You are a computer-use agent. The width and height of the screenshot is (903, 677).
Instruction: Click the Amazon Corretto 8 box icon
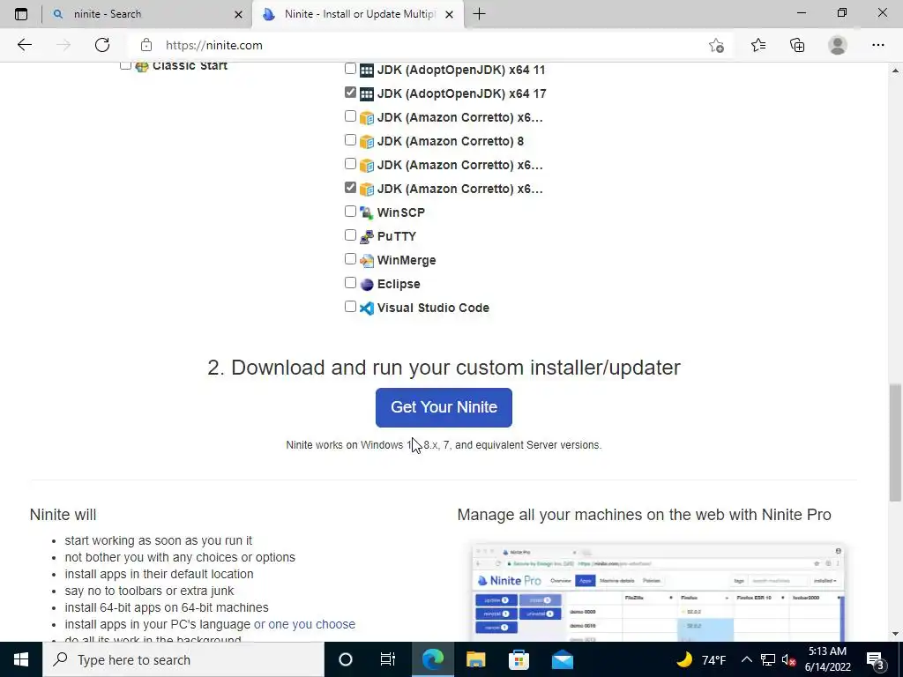[x=367, y=142]
